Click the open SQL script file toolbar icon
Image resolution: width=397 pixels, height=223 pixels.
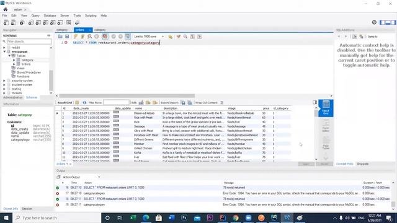click(13, 22)
